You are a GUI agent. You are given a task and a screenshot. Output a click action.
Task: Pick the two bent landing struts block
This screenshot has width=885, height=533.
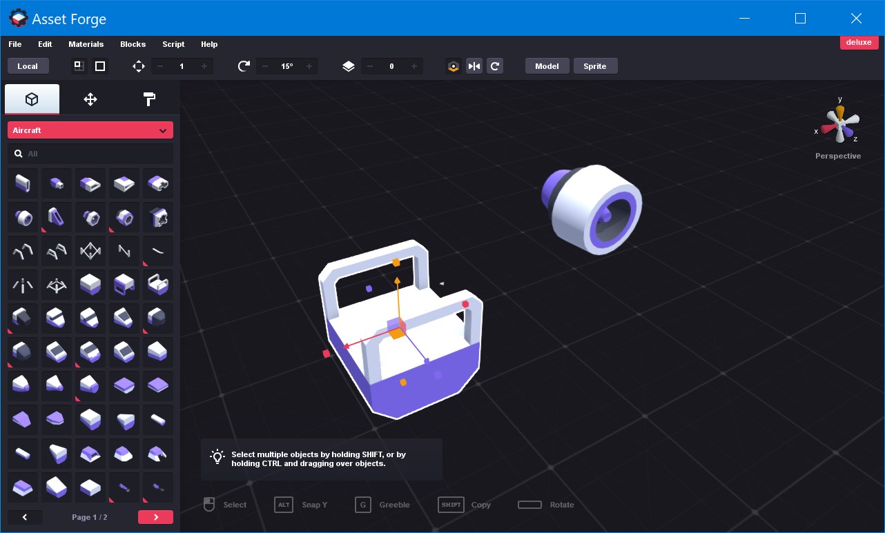[23, 251]
